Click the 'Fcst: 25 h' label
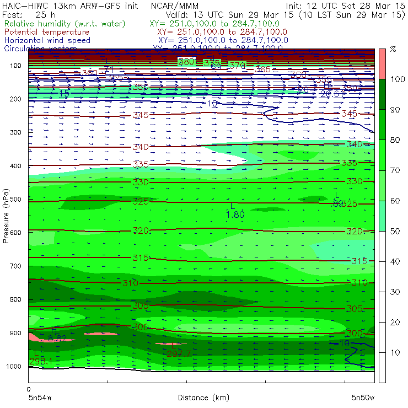The height and width of the screenshot is (408, 408). click(29, 14)
